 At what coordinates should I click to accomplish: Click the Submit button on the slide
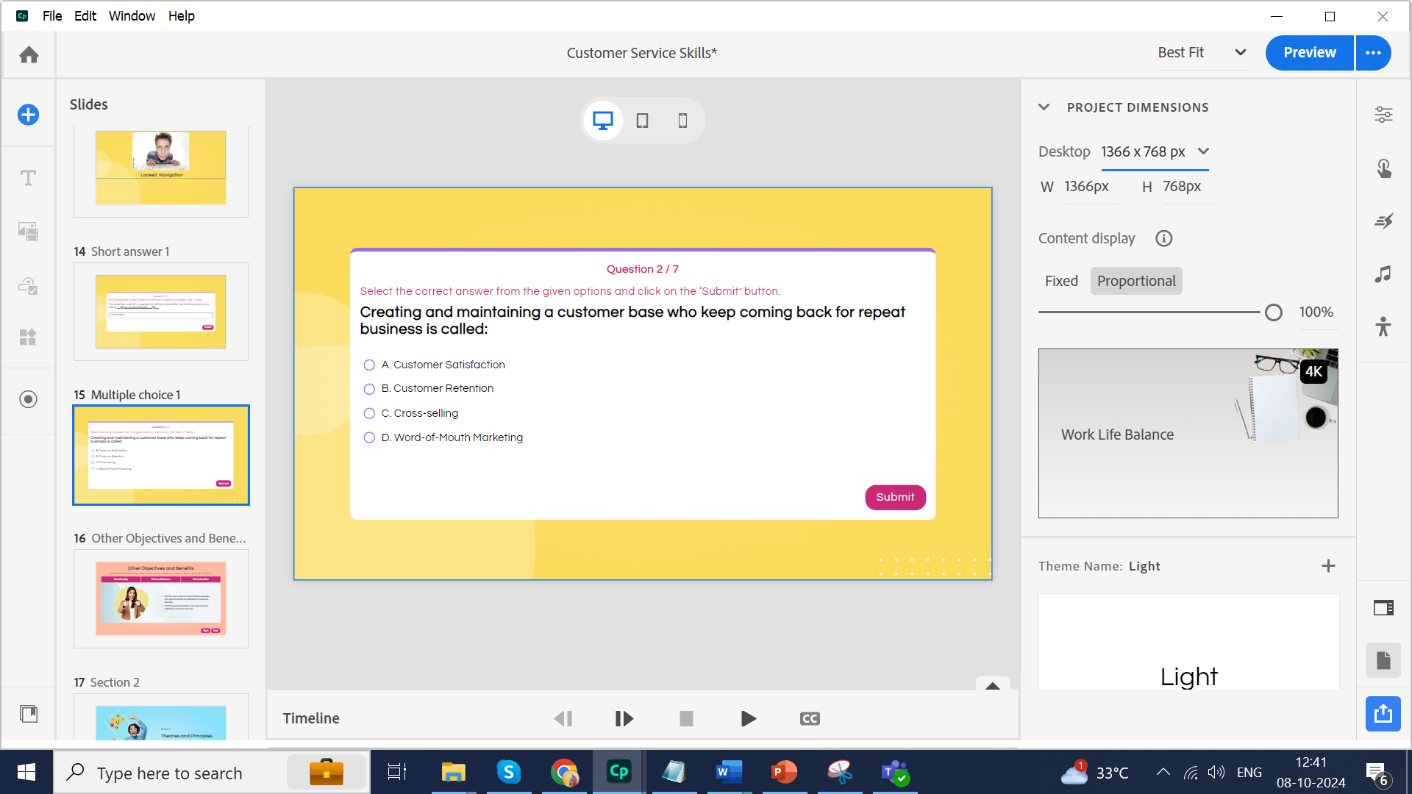tap(895, 497)
